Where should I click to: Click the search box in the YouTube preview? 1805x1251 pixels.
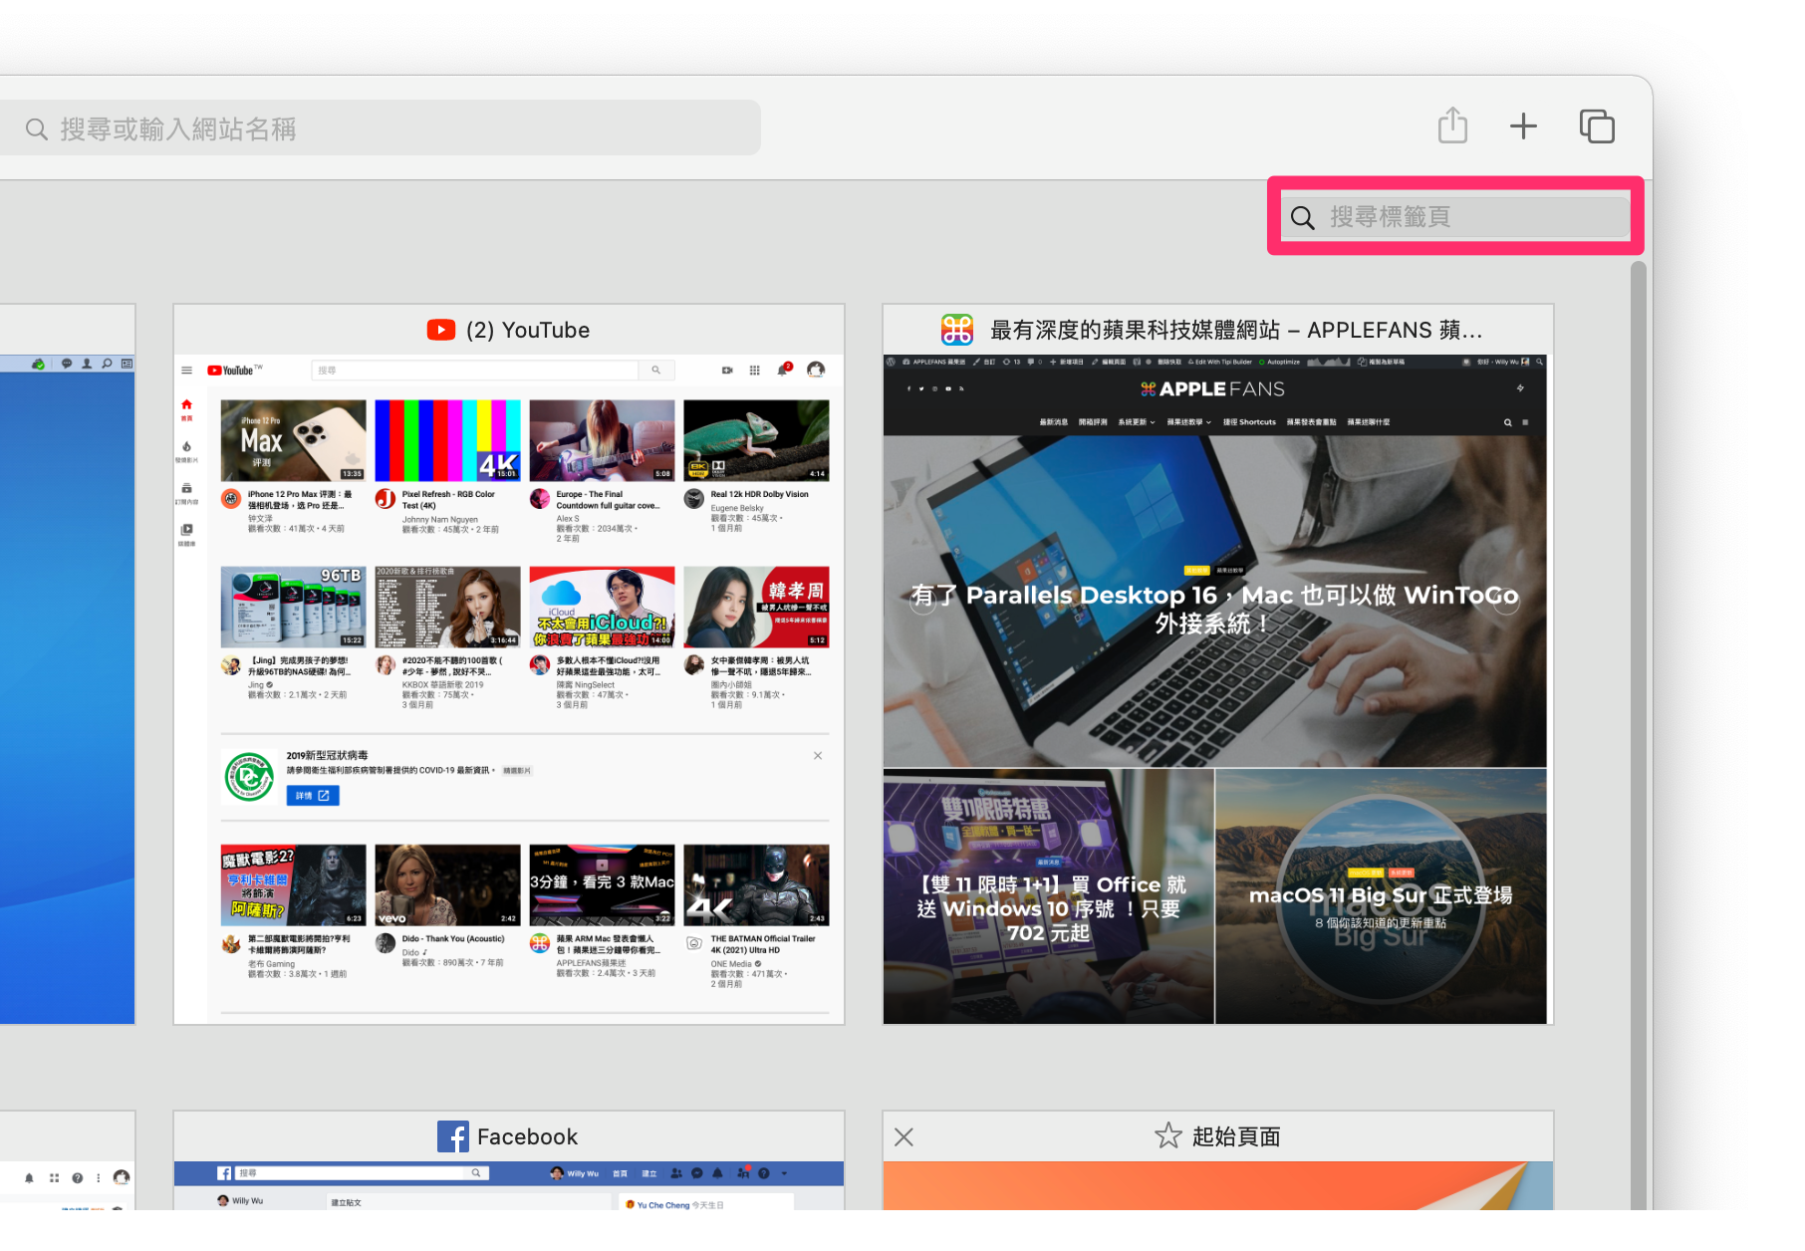pyautogui.click(x=474, y=371)
